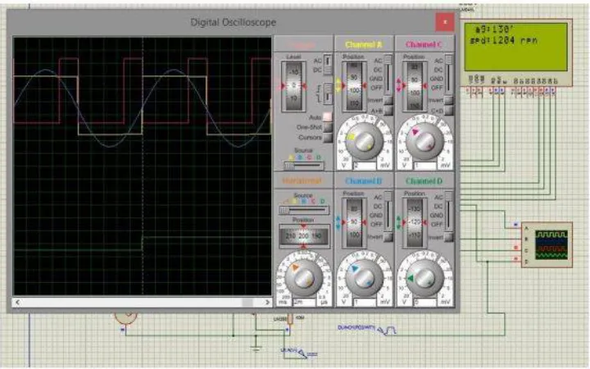Click the Channel C panel heading
The height and width of the screenshot is (369, 590).
pos(424,44)
